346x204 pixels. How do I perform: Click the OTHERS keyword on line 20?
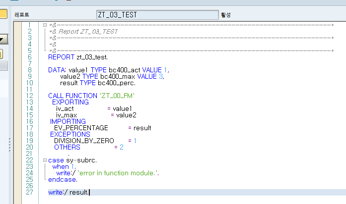pos(67,147)
